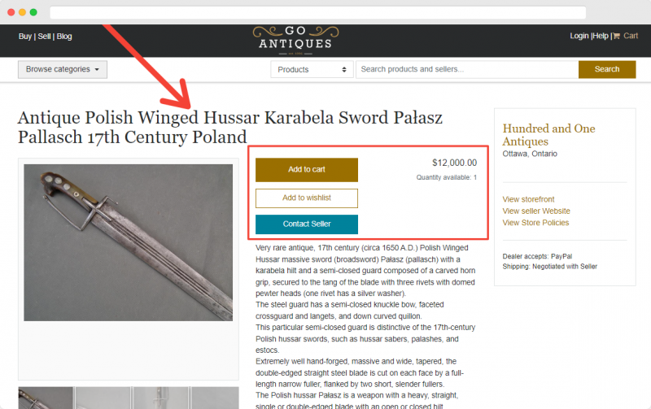
Task: Click Add to wishlist button
Action: tap(307, 198)
